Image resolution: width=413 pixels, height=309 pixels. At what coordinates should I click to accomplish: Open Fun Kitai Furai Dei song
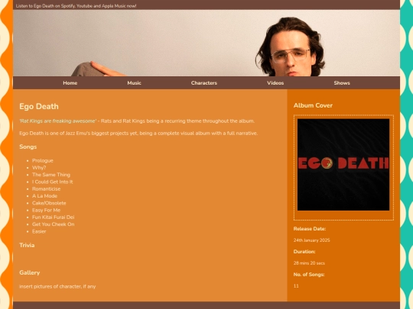tap(54, 217)
